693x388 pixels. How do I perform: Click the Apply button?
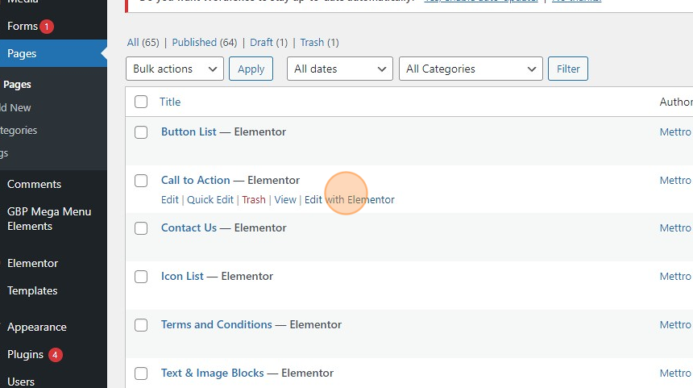(251, 69)
